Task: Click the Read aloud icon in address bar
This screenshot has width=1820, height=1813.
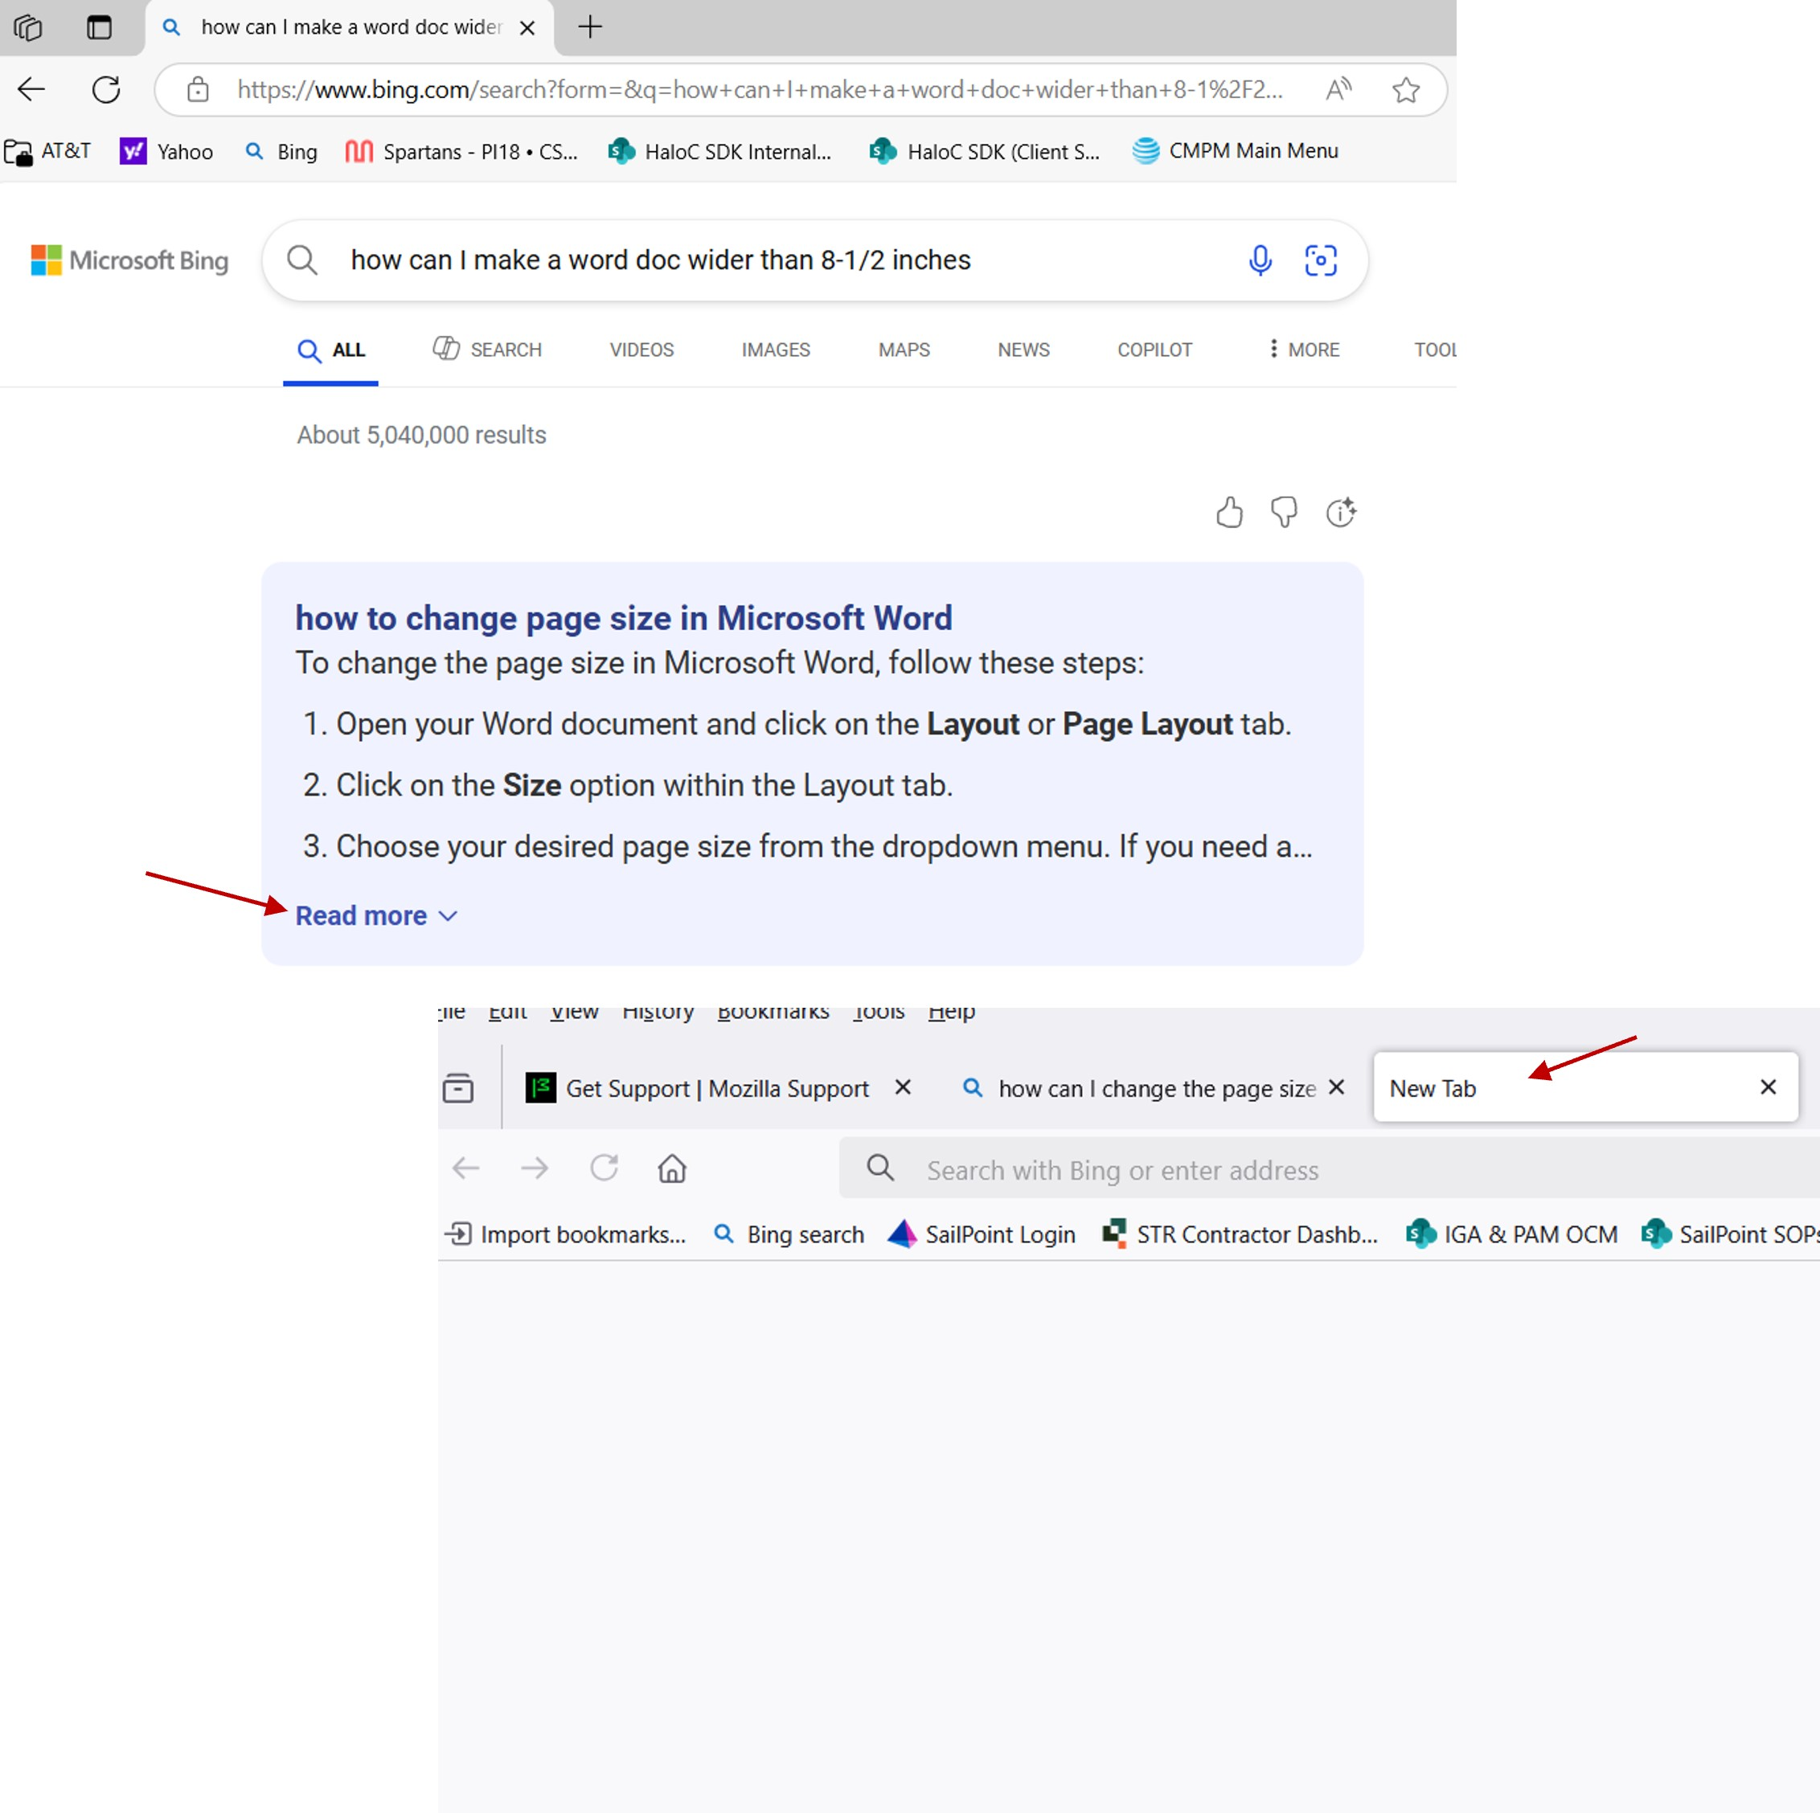Action: coord(1338,91)
